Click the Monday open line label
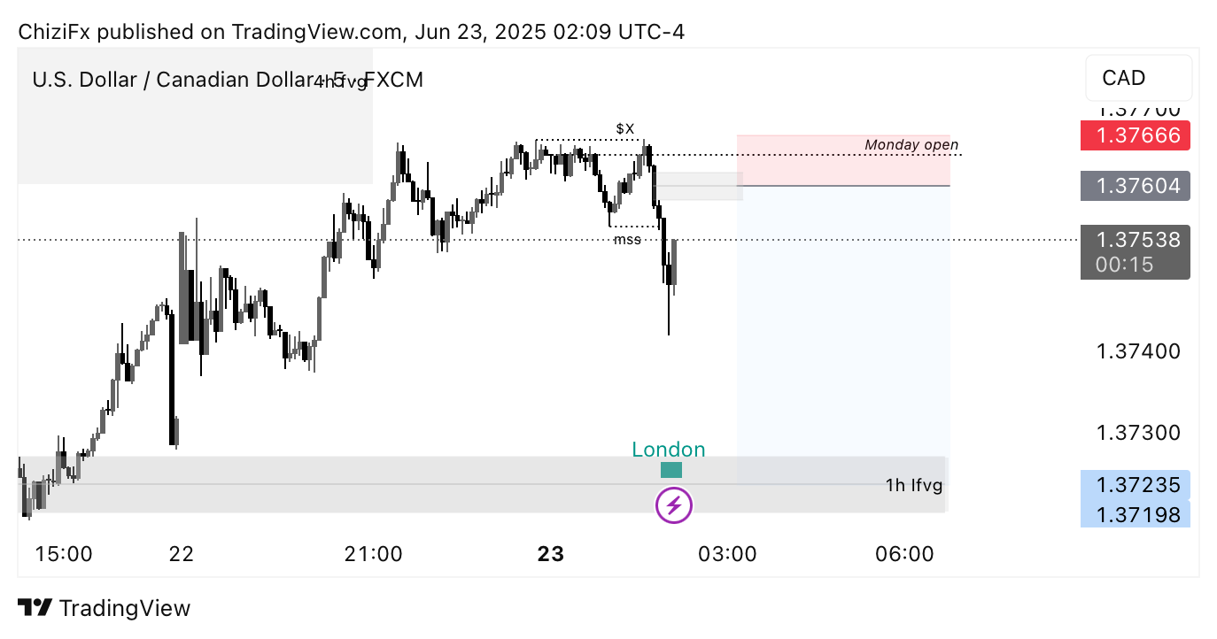Viewport: 1217px width, 639px height. 911,144
